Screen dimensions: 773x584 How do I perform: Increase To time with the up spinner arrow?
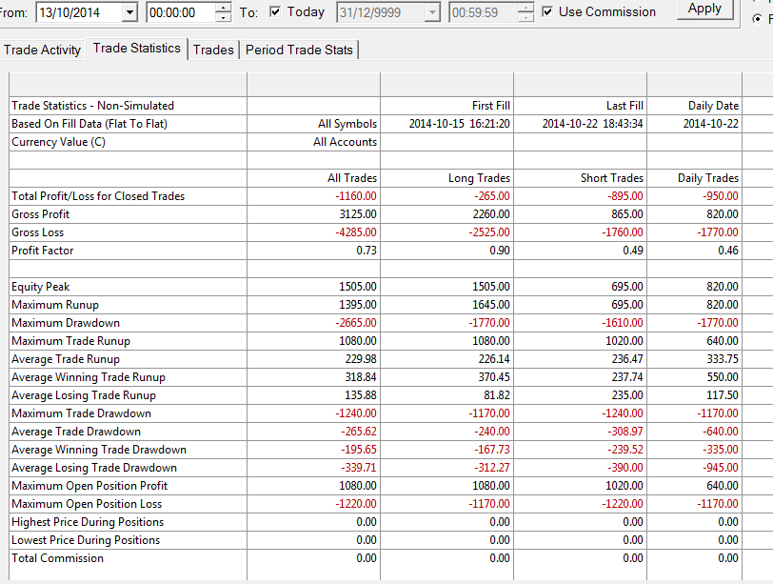pos(526,8)
